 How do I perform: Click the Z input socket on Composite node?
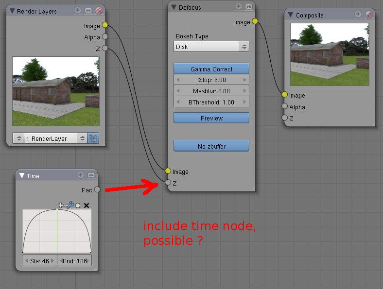click(x=284, y=118)
